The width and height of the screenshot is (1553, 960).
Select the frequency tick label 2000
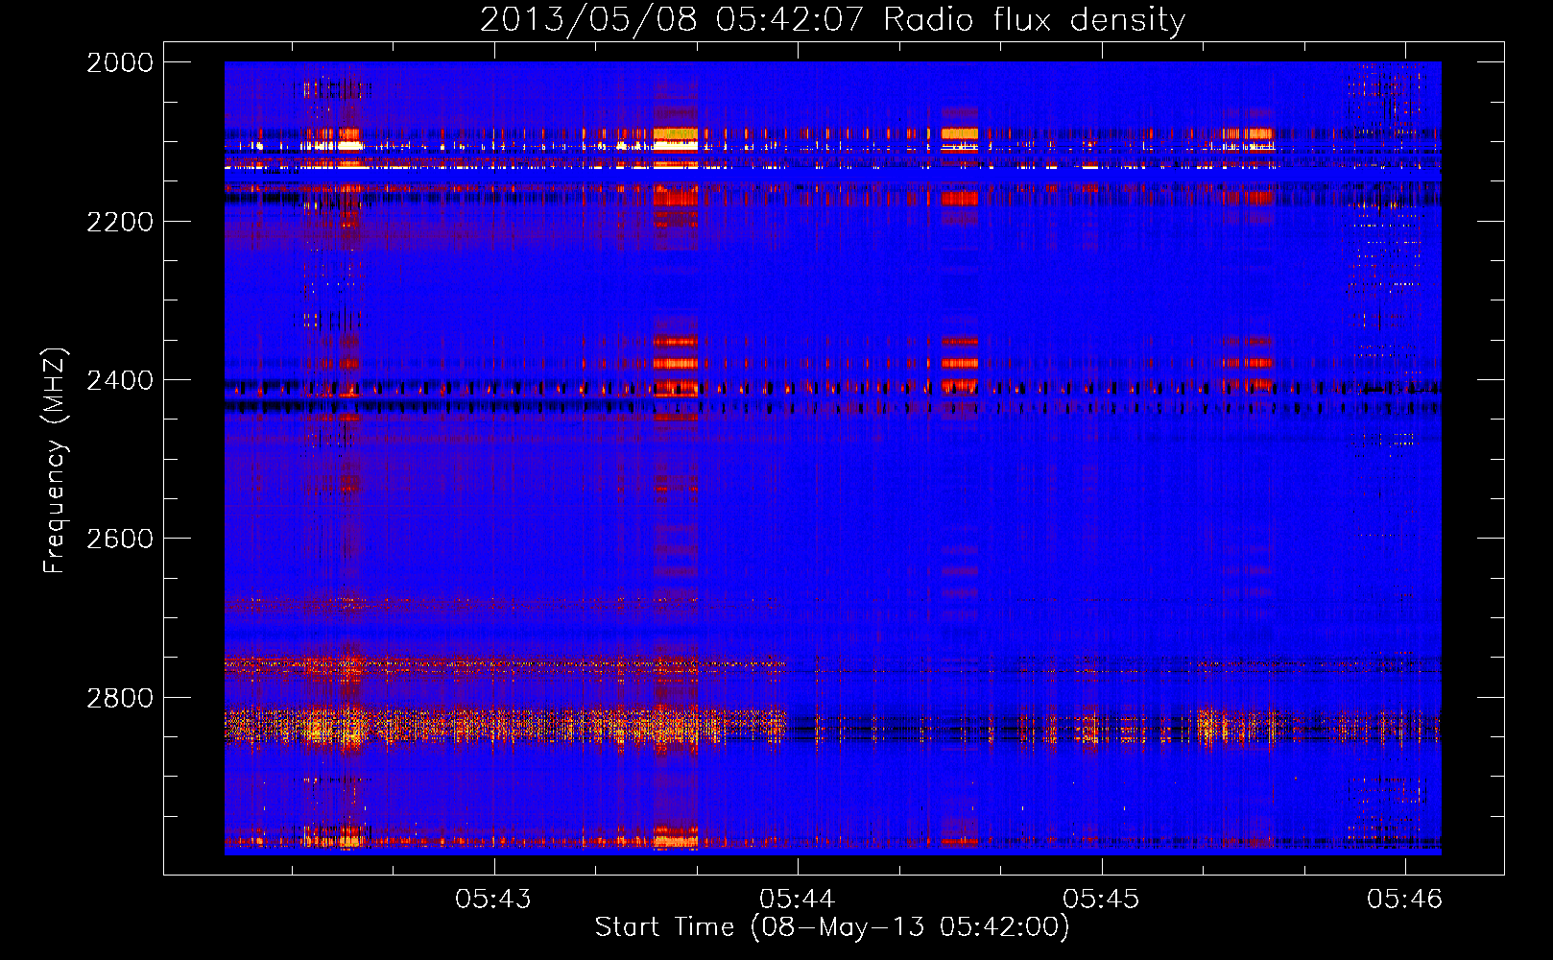120,63
